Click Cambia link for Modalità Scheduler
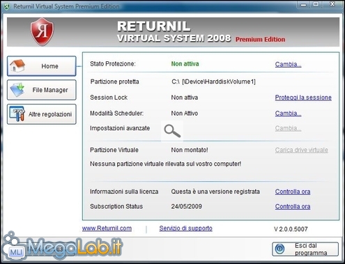This screenshot has width=345, height=264. coord(288,114)
